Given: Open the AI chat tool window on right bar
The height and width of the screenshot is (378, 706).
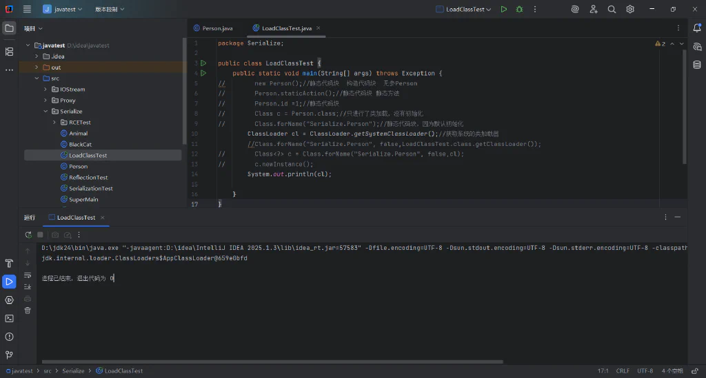Looking at the screenshot, I should (x=697, y=47).
